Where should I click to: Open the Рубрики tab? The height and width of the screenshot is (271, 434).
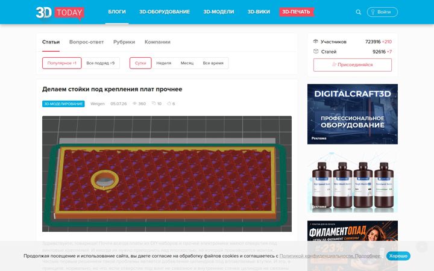[124, 42]
